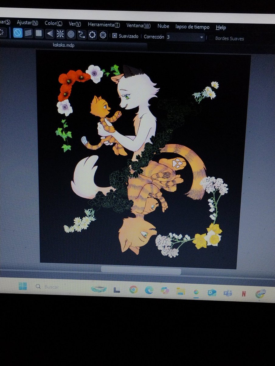275x366 pixels.
Task: Enable the Bordes Suaves checkbox
Action: click(211, 38)
